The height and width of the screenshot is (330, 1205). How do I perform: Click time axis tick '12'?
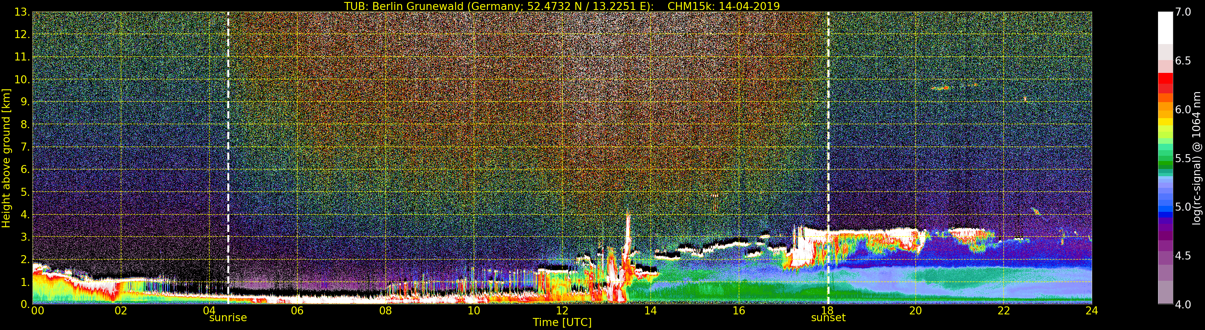pyautogui.click(x=562, y=310)
